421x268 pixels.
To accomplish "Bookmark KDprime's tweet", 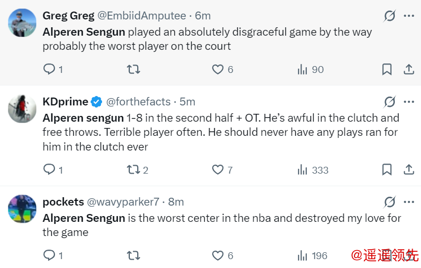I will coord(387,169).
